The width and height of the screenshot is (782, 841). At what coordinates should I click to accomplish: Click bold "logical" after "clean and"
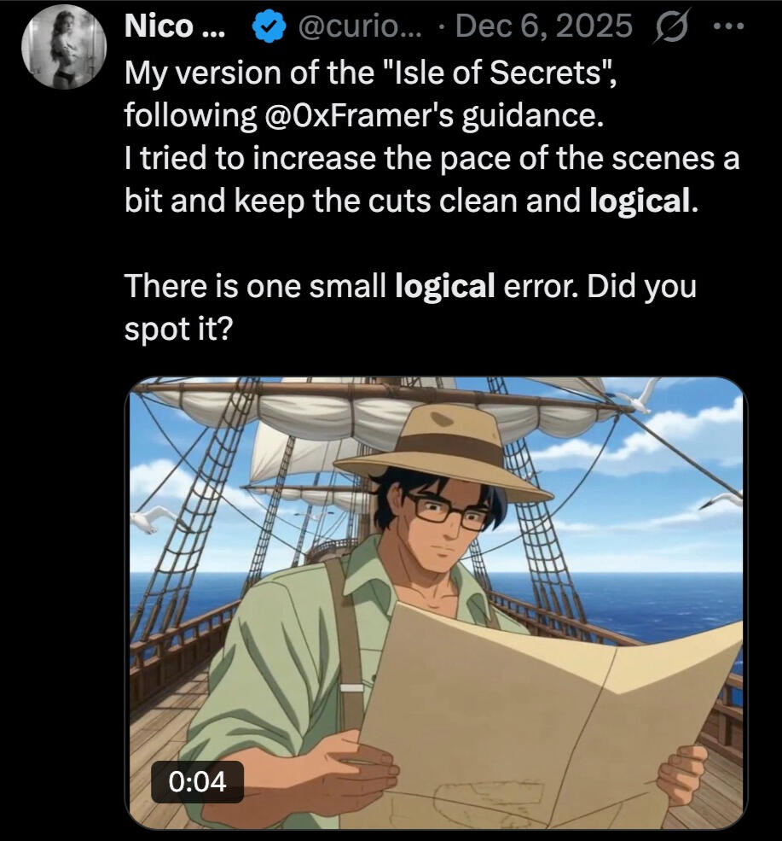pos(640,201)
